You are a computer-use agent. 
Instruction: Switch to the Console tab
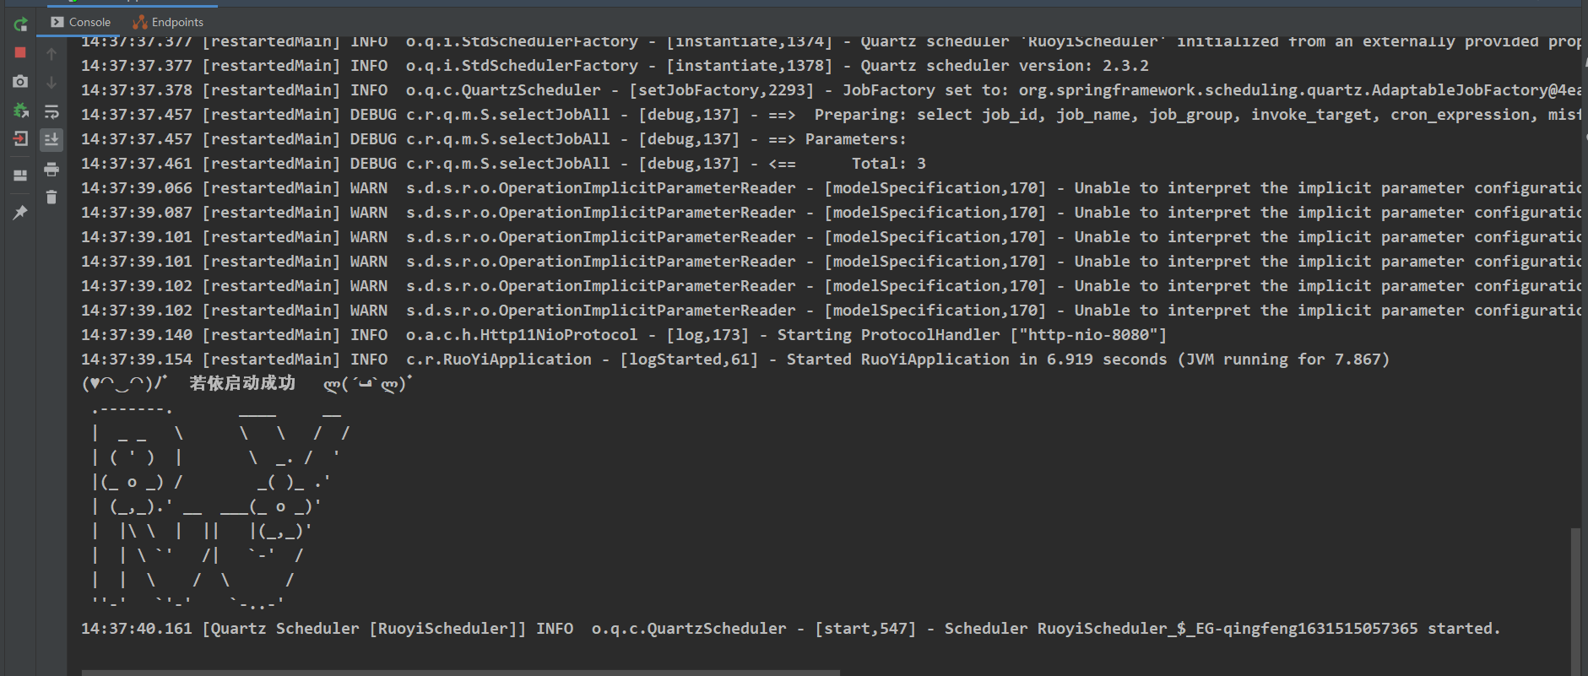pyautogui.click(x=81, y=22)
